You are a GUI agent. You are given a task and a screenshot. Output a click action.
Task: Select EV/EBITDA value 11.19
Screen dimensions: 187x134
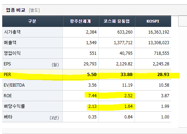[127, 85]
